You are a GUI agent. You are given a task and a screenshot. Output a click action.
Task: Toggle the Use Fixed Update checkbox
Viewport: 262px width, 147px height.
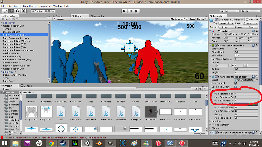click(236, 87)
